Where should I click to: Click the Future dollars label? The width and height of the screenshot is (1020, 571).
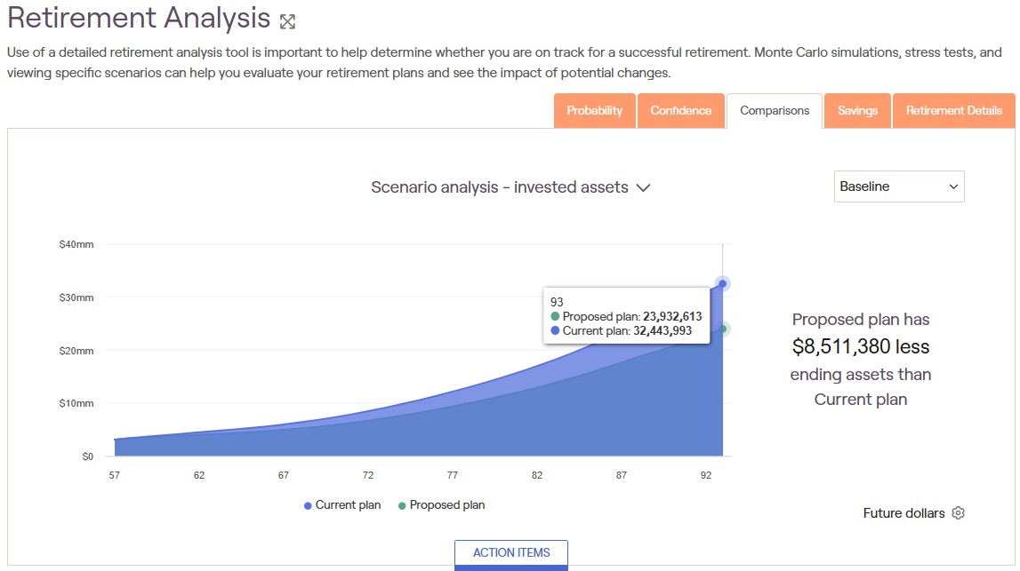[x=904, y=513]
